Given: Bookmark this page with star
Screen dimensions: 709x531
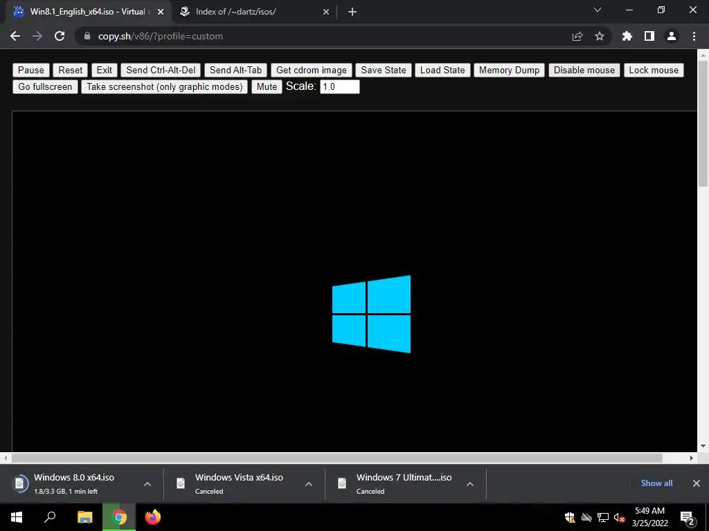Looking at the screenshot, I should point(600,36).
